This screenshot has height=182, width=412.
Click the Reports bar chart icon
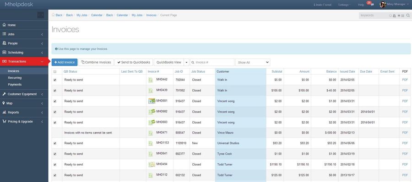point(4,112)
